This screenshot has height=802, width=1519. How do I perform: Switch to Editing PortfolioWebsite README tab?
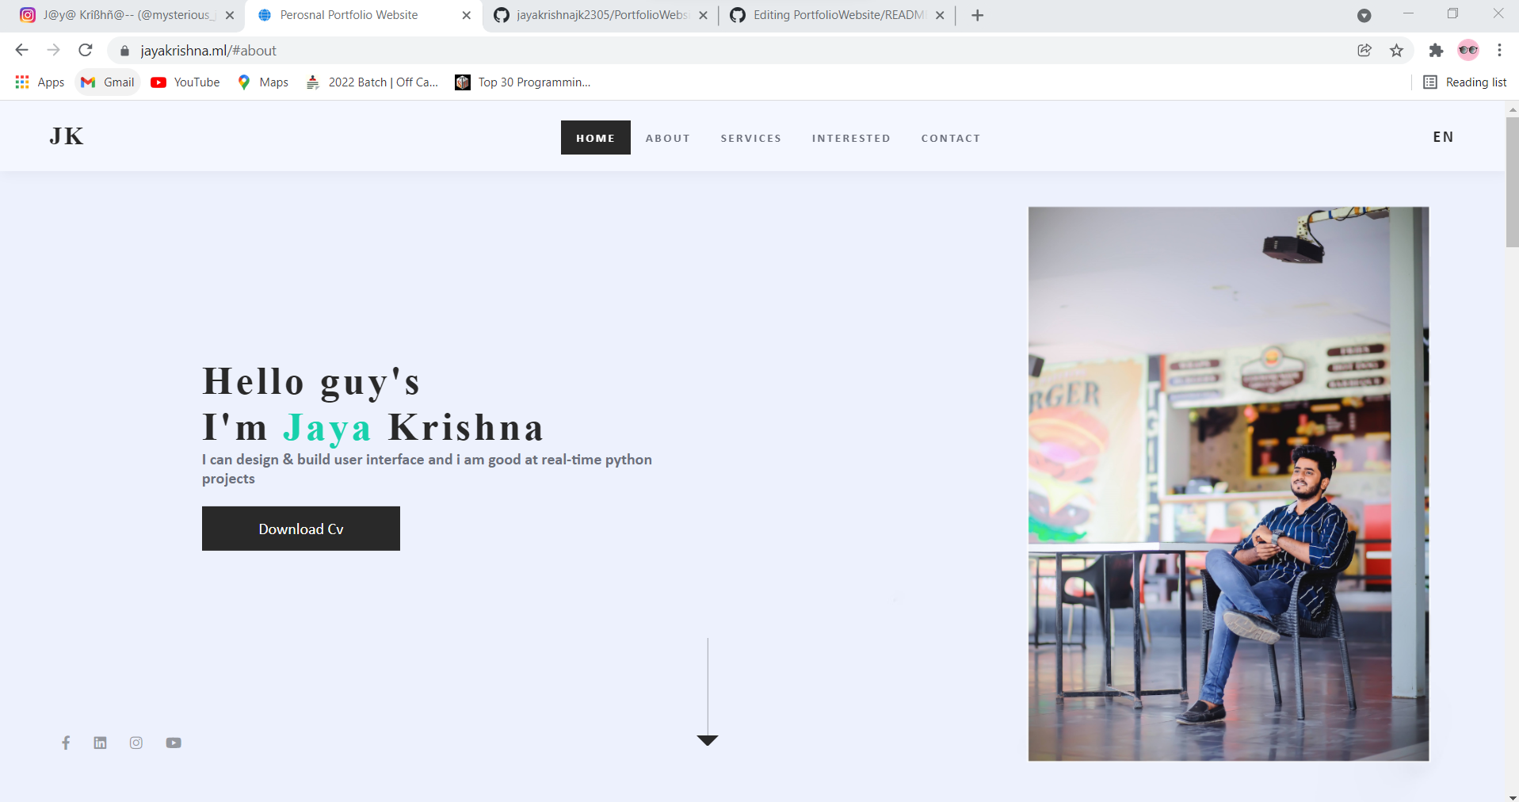(x=836, y=15)
